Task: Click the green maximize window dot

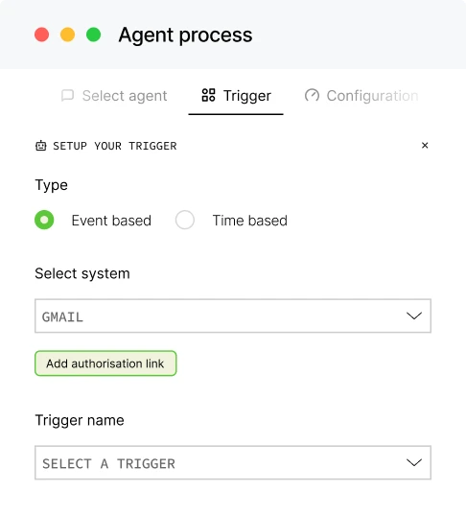Action: pyautogui.click(x=94, y=35)
